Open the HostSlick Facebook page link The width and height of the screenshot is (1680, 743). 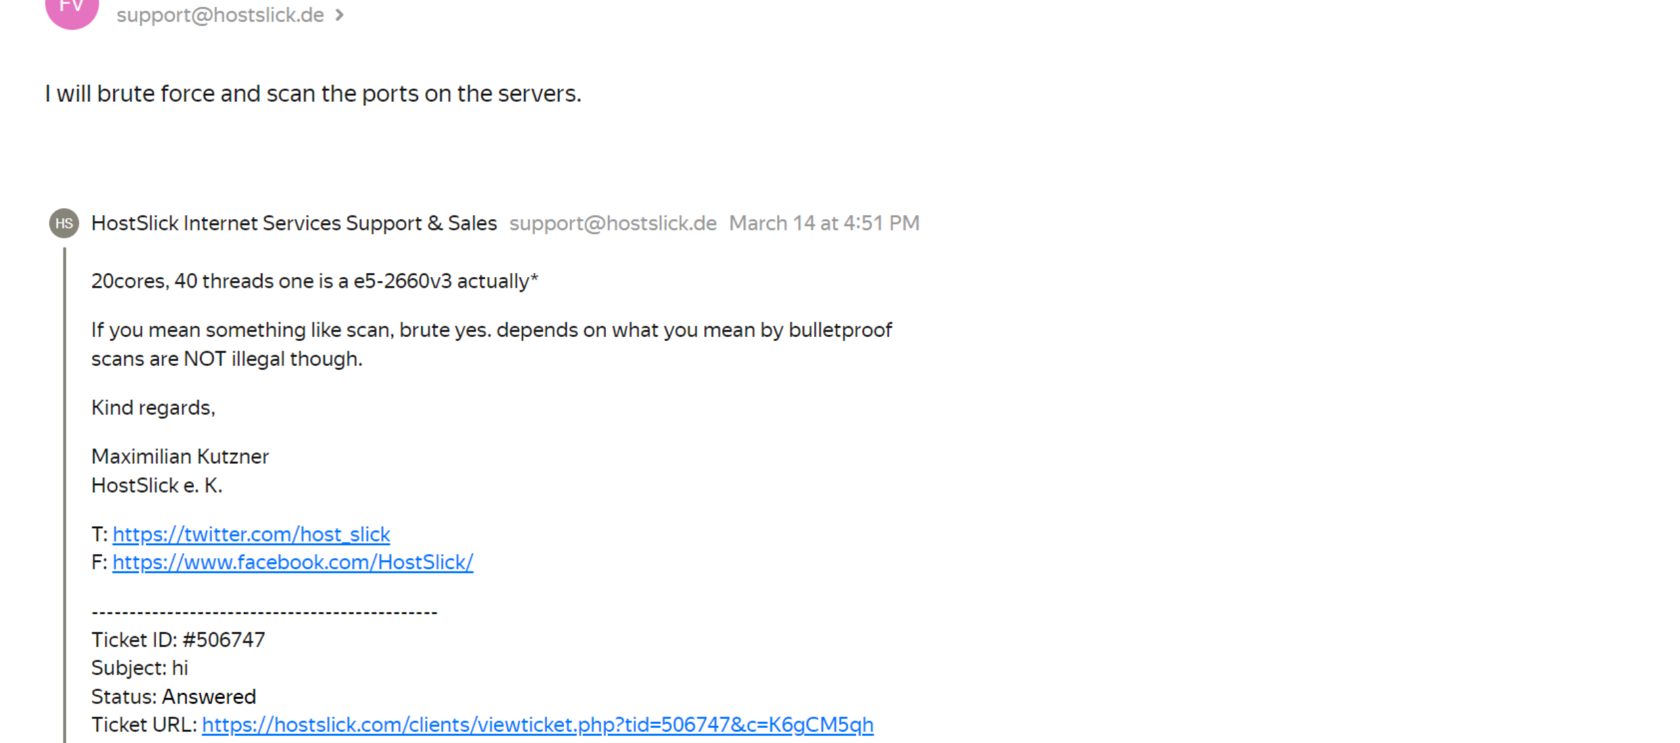[x=292, y=563]
